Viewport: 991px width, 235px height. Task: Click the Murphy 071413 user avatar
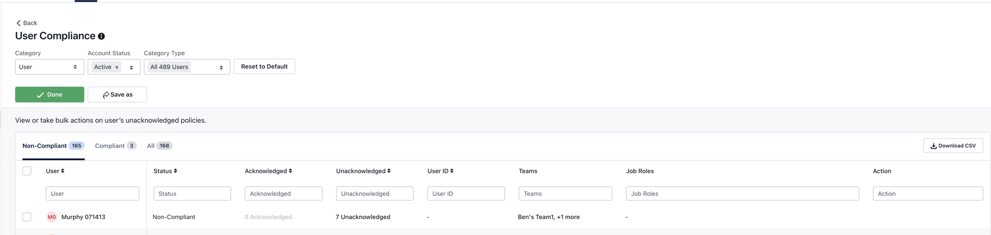click(x=52, y=217)
